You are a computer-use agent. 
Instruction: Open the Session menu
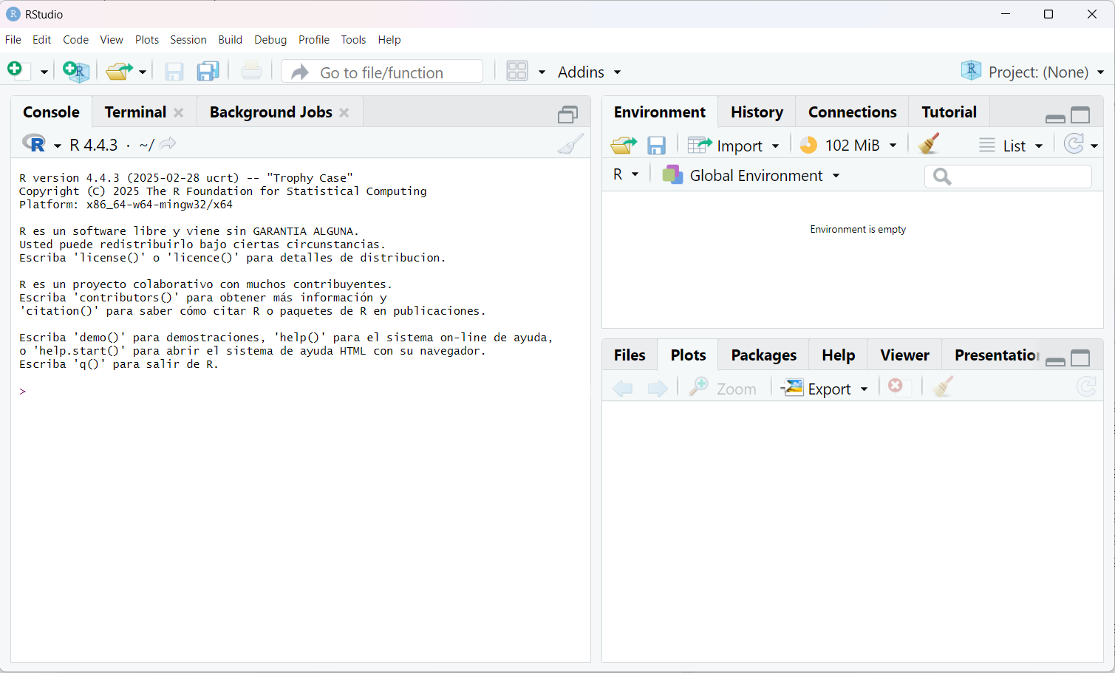188,40
